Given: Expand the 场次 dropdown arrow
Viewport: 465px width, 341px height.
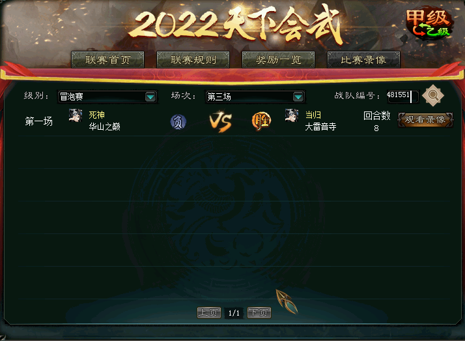Looking at the screenshot, I should (x=298, y=96).
